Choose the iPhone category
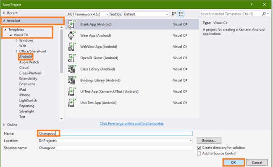This screenshot has width=273, height=167. (x=24, y=95)
